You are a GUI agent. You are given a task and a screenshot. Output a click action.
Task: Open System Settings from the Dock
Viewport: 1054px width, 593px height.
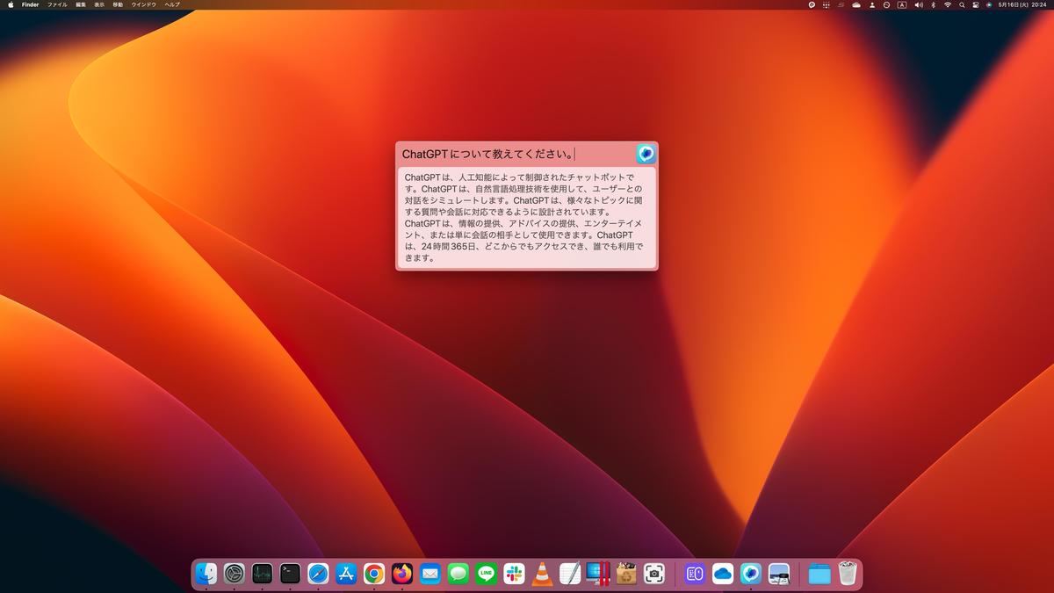click(x=234, y=574)
